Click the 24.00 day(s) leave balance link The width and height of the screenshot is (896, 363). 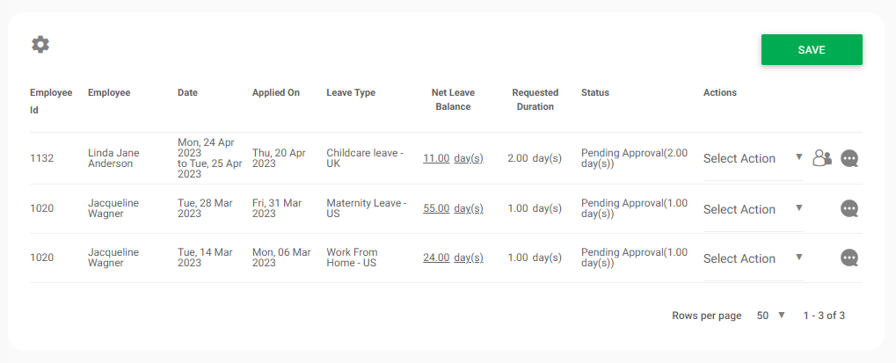point(453,258)
